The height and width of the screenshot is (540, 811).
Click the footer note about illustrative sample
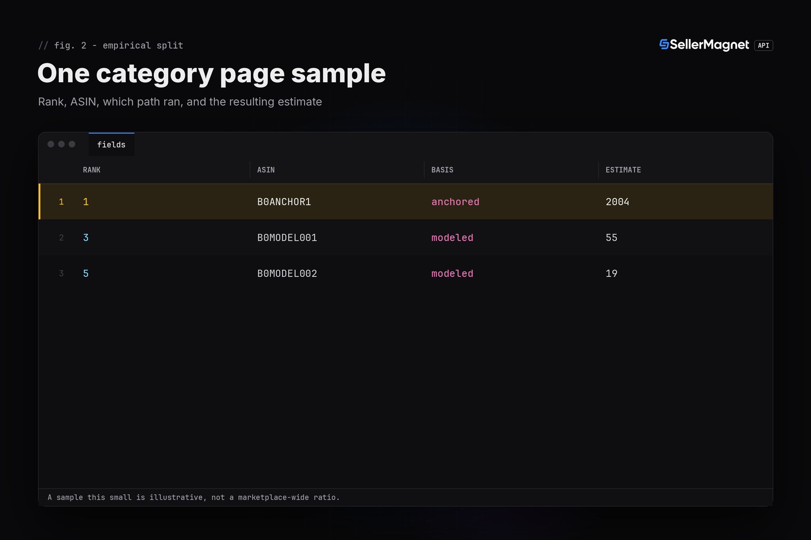point(194,497)
